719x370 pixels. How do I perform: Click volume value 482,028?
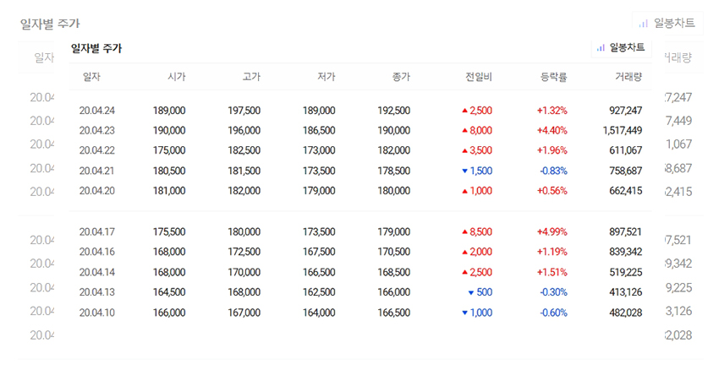(x=625, y=313)
